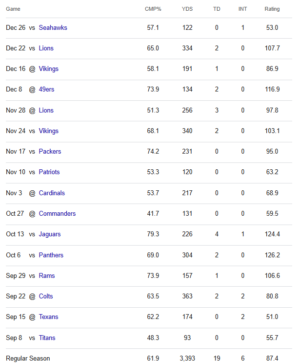Click the Rams team link
The height and width of the screenshot is (364, 299).
click(x=47, y=276)
